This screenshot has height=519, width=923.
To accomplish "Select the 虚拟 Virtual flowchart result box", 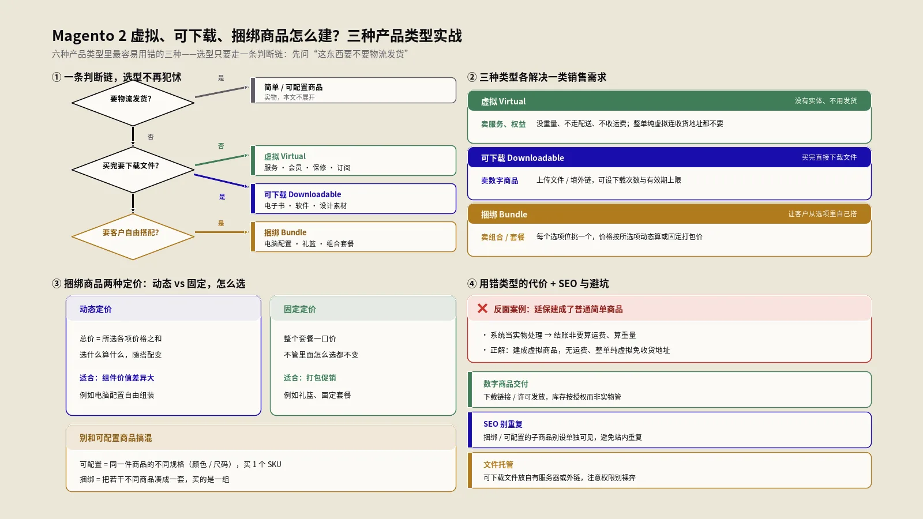I will [354, 161].
